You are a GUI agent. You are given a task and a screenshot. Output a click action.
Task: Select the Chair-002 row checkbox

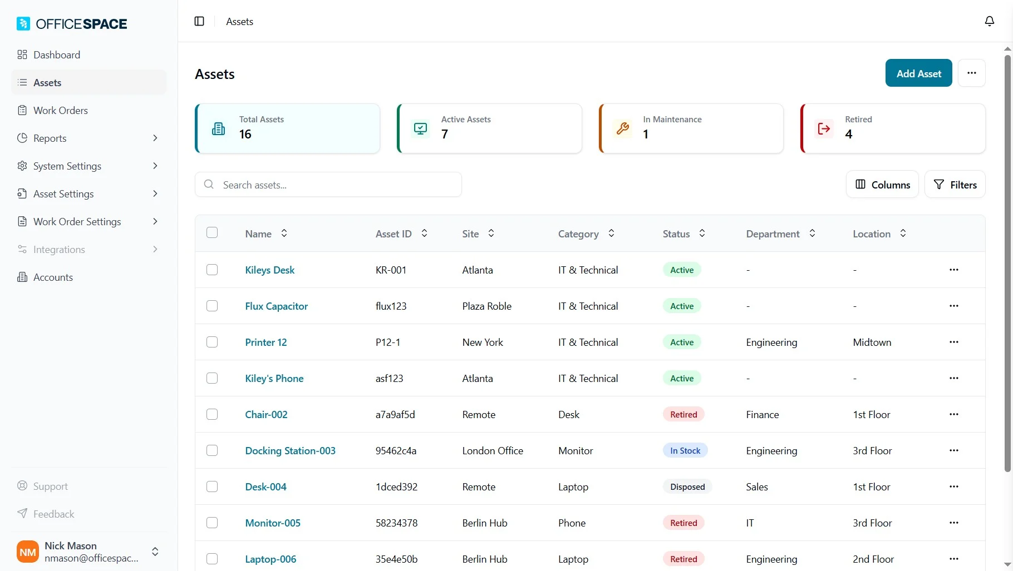tap(212, 414)
